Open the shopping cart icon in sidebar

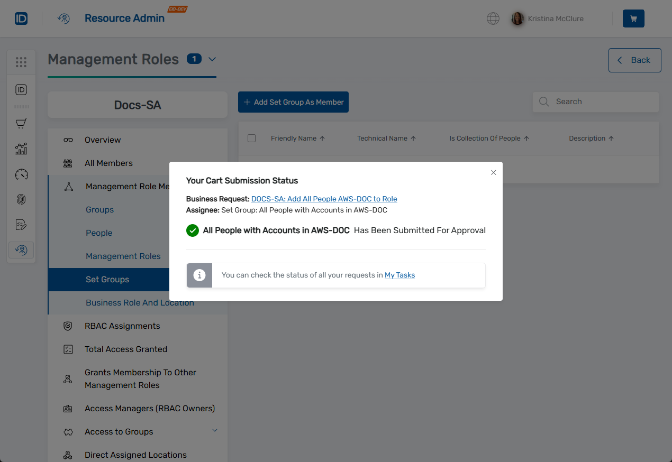click(21, 123)
